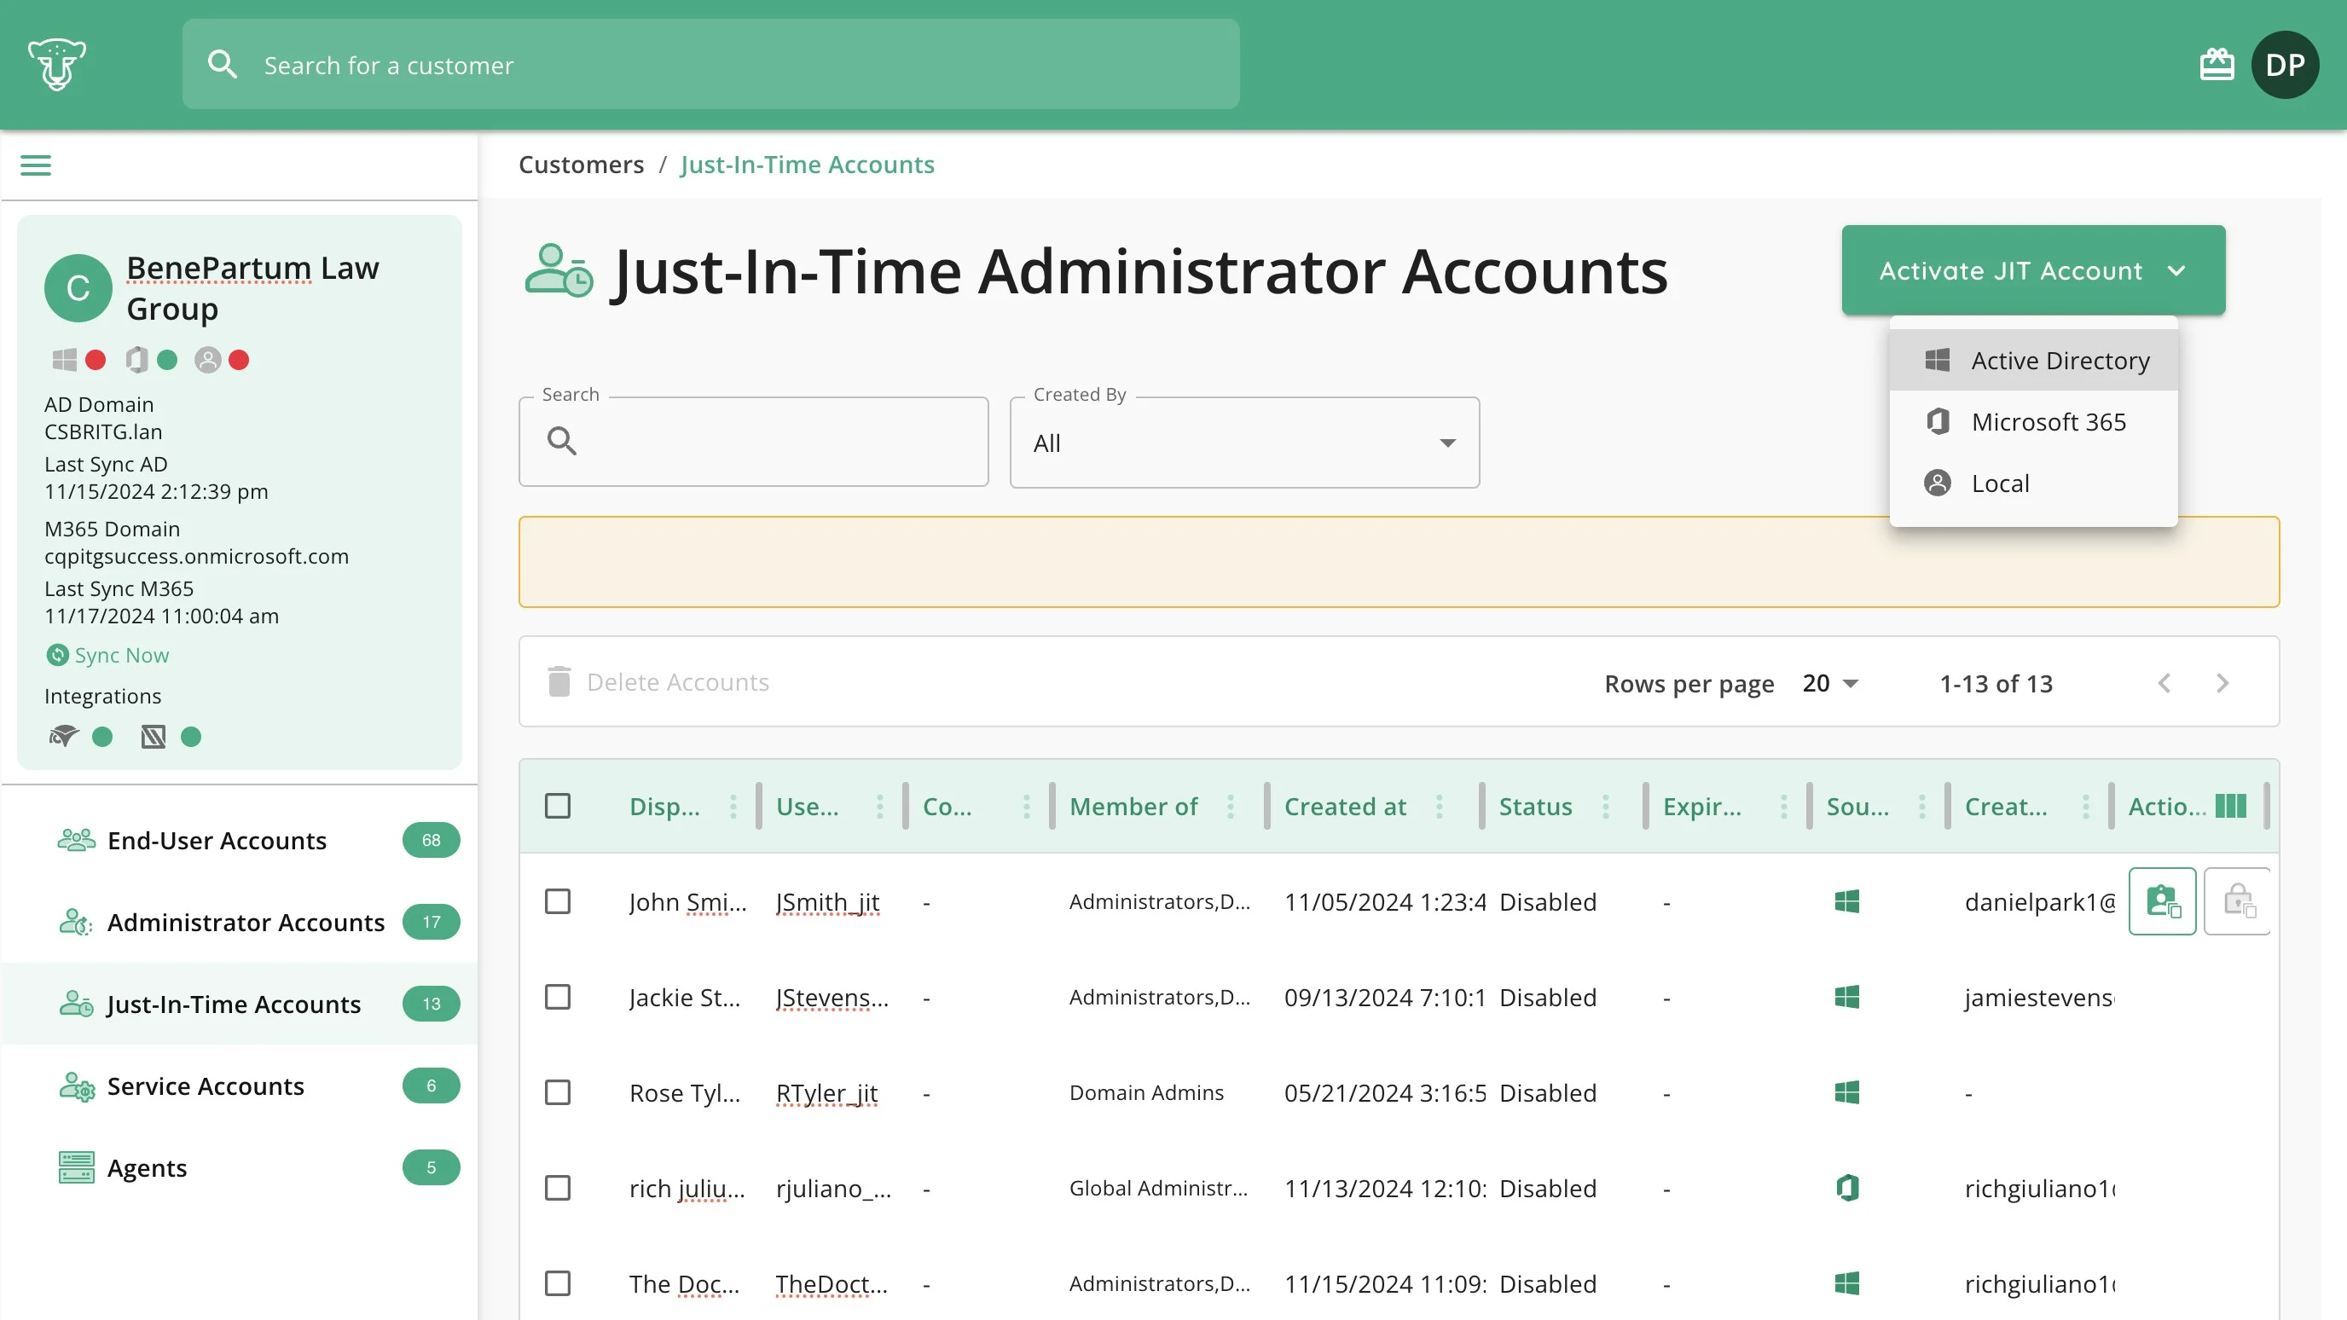2347x1320 pixels.
Task: Open the Status column options menu
Action: (1605, 806)
